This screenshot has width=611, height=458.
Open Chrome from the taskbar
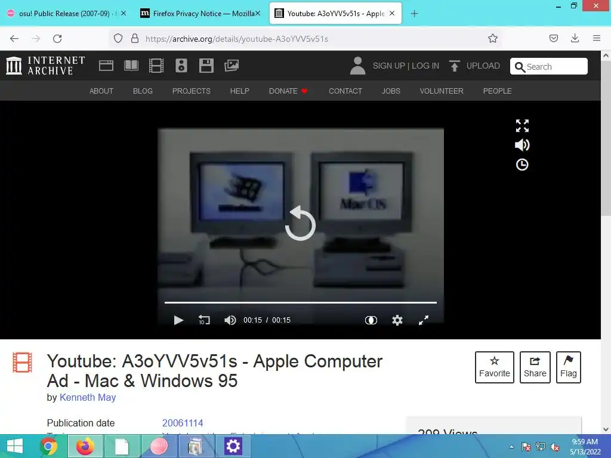48,446
